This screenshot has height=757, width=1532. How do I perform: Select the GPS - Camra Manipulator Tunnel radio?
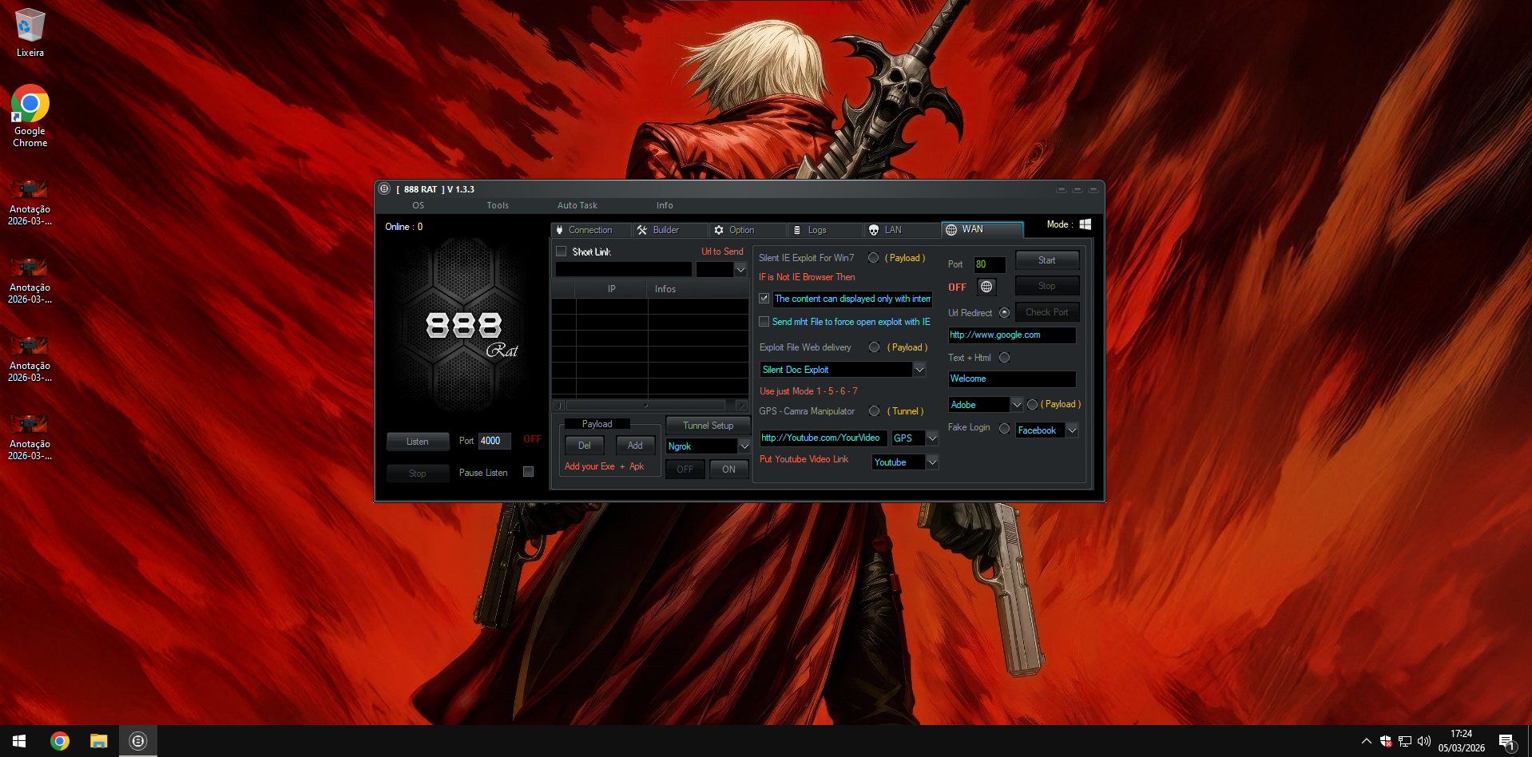[874, 411]
